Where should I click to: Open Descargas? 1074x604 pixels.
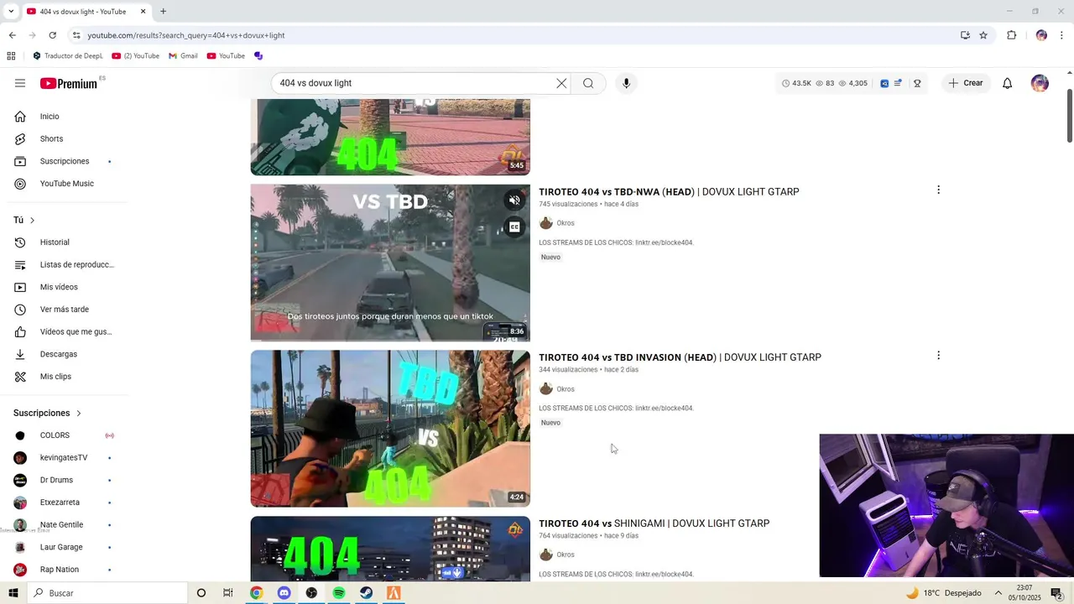[x=64, y=354]
